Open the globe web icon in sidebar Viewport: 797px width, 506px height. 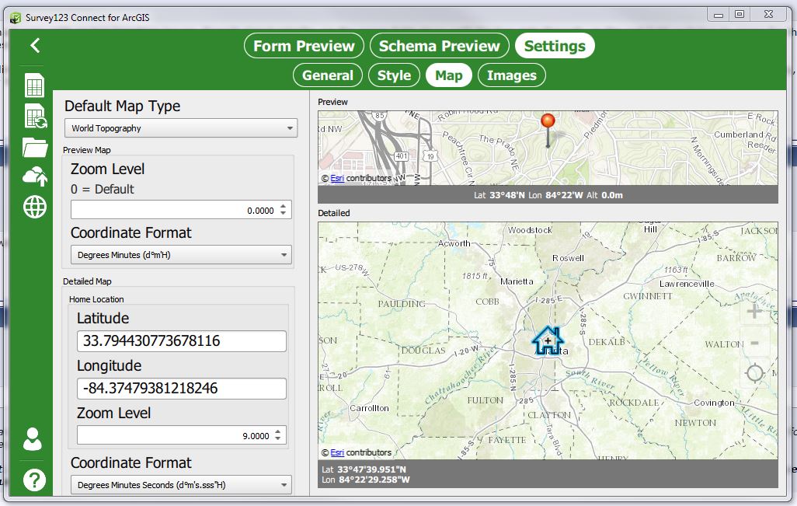pos(34,207)
